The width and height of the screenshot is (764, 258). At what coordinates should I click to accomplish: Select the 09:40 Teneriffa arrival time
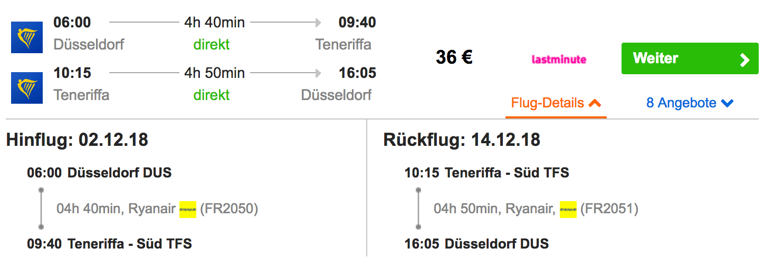[x=357, y=23]
